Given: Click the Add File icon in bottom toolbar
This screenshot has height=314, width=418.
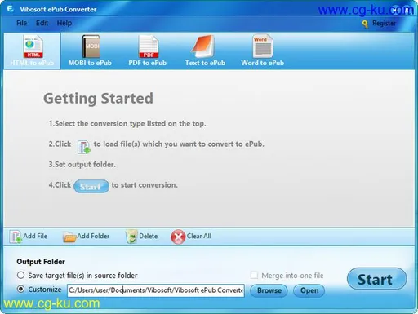Looking at the screenshot, I should [x=16, y=237].
